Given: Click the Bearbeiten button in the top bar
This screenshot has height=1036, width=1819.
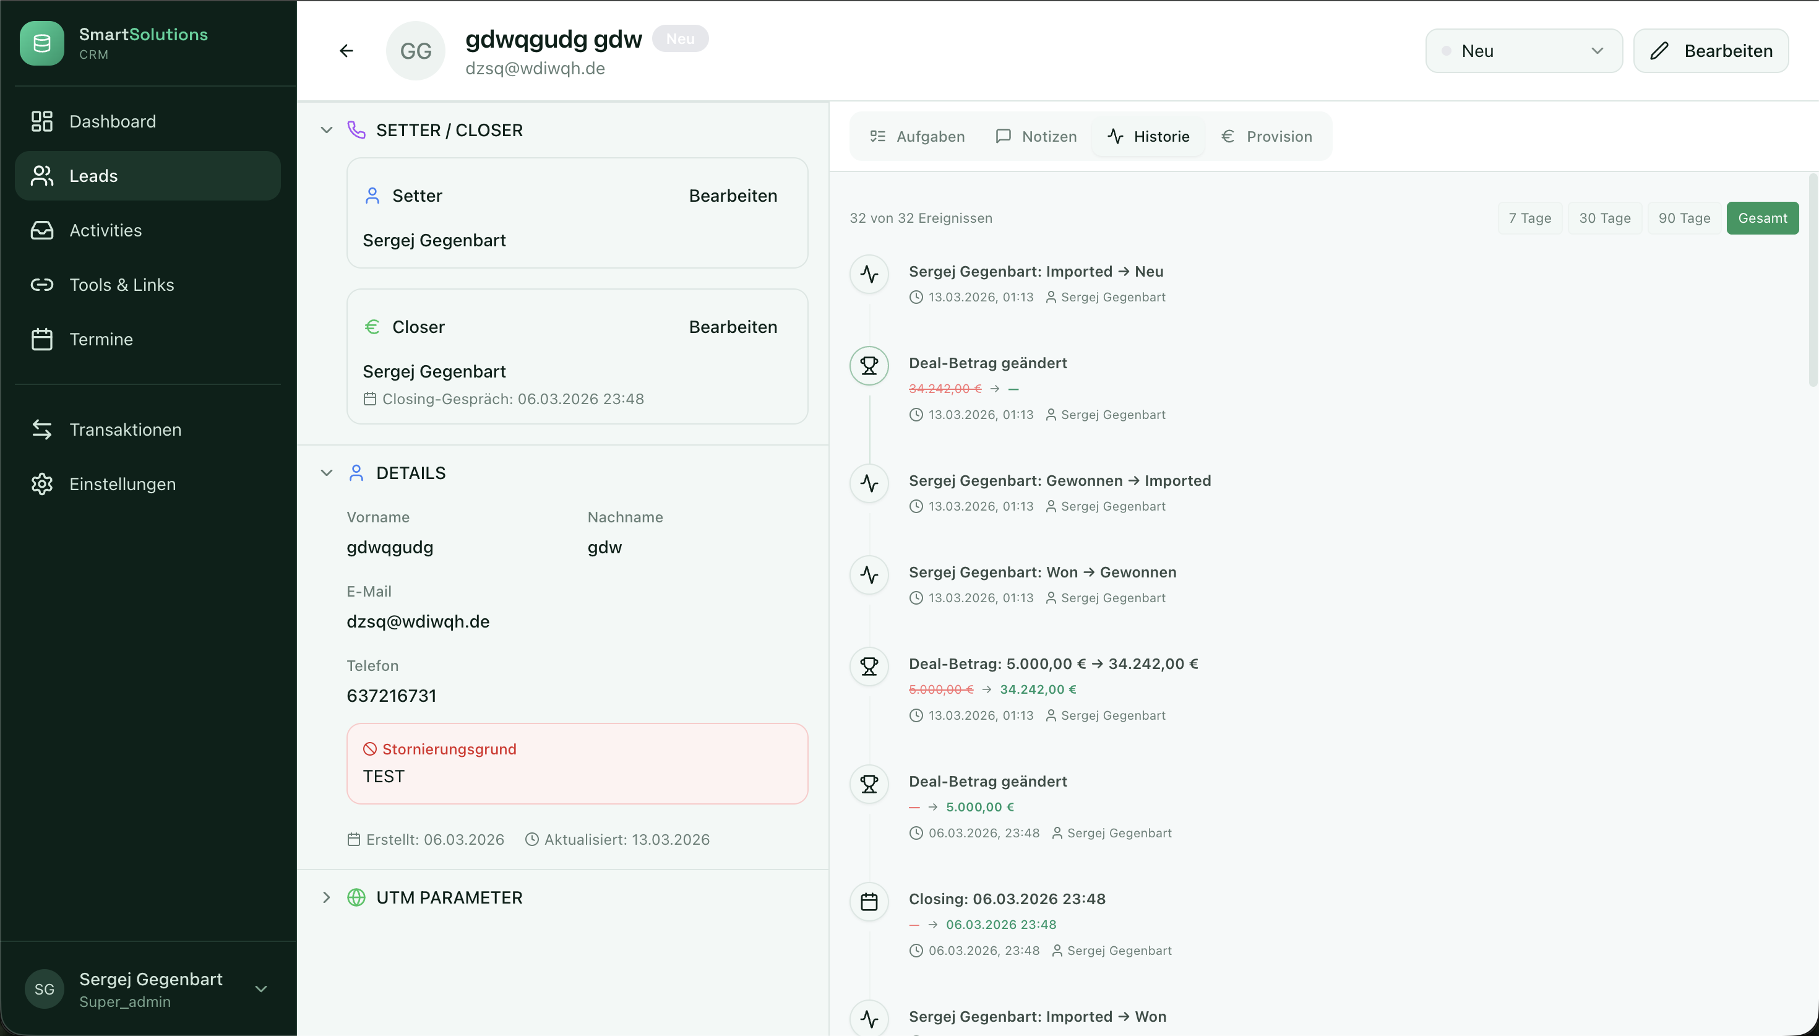Looking at the screenshot, I should tap(1711, 51).
